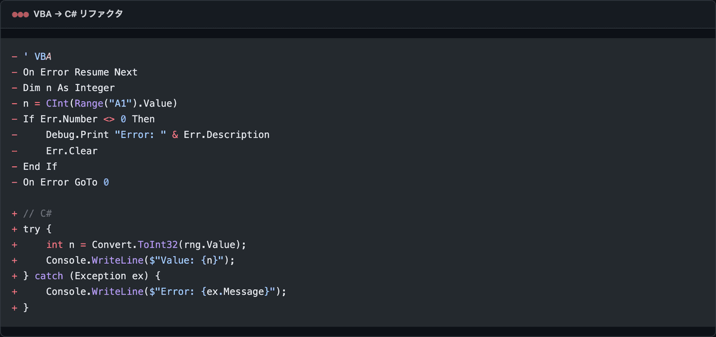The image size is (716, 337).
Task: Click the first red window dot
Action: (15, 14)
